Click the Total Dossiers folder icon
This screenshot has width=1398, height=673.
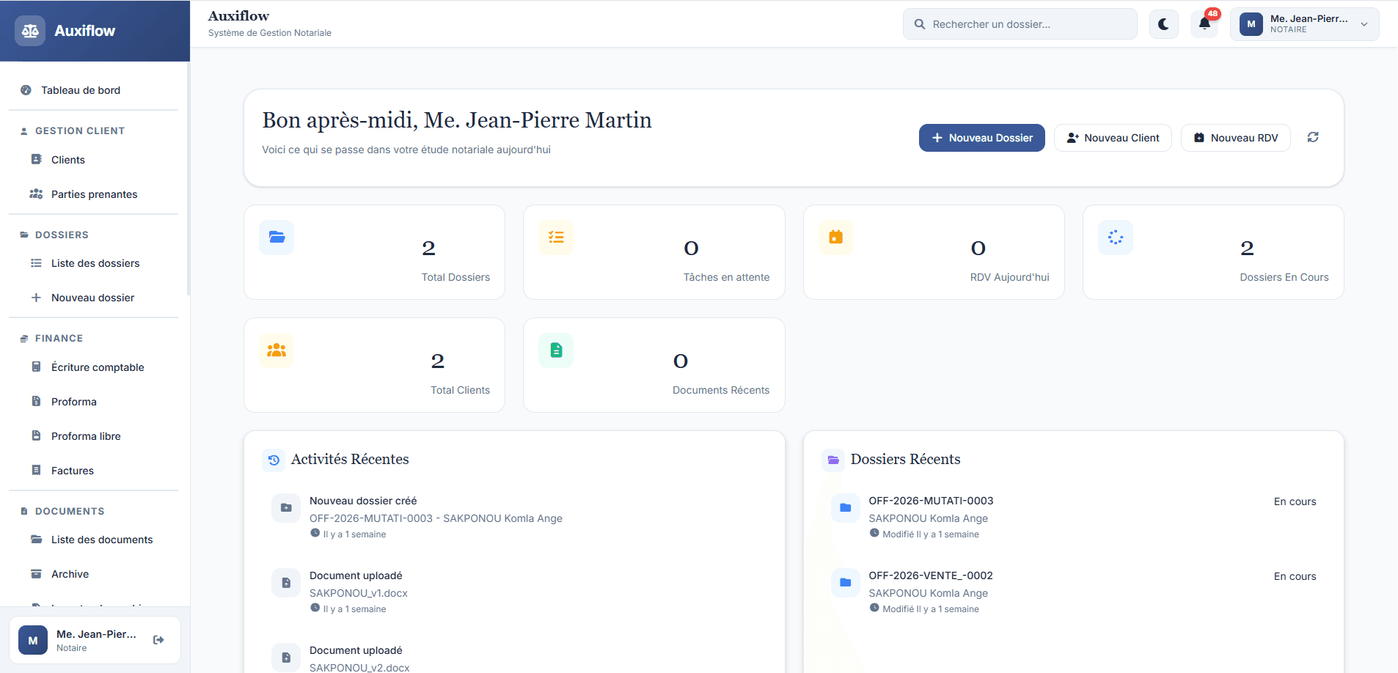277,238
